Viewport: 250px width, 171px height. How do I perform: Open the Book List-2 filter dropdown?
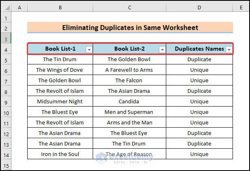pos(162,49)
